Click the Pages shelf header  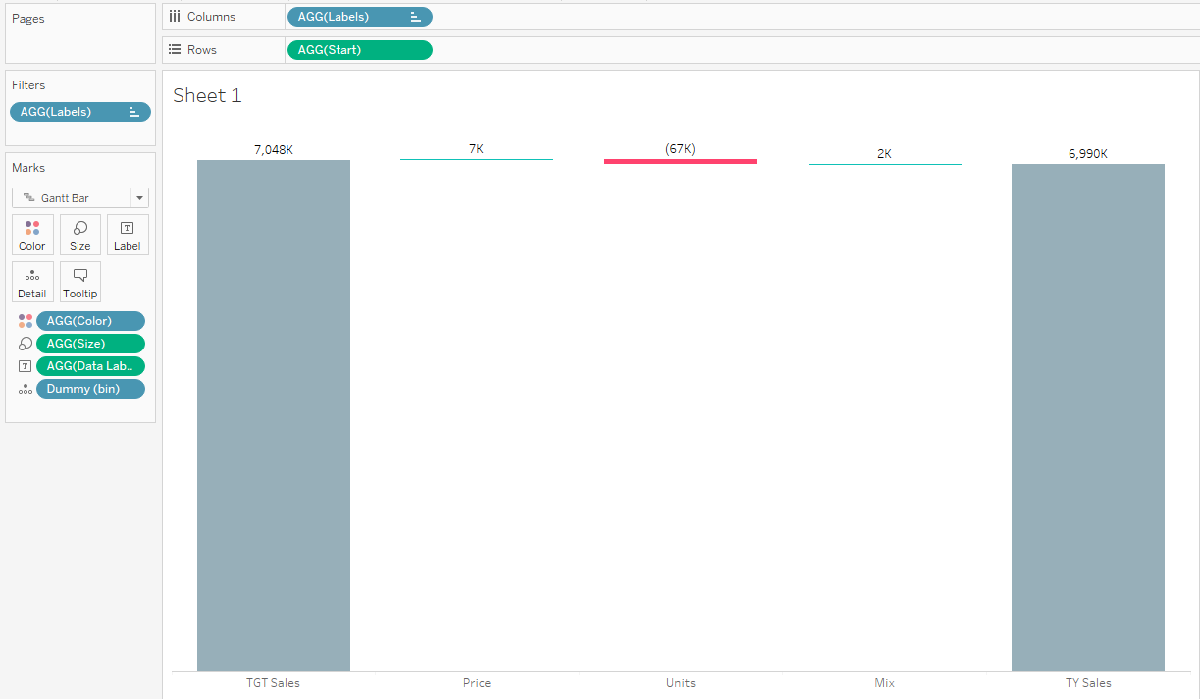[x=28, y=19]
